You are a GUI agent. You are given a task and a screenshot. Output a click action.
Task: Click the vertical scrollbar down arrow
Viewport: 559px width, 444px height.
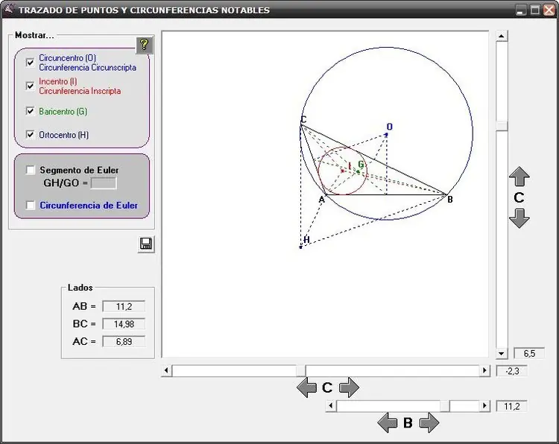click(502, 354)
